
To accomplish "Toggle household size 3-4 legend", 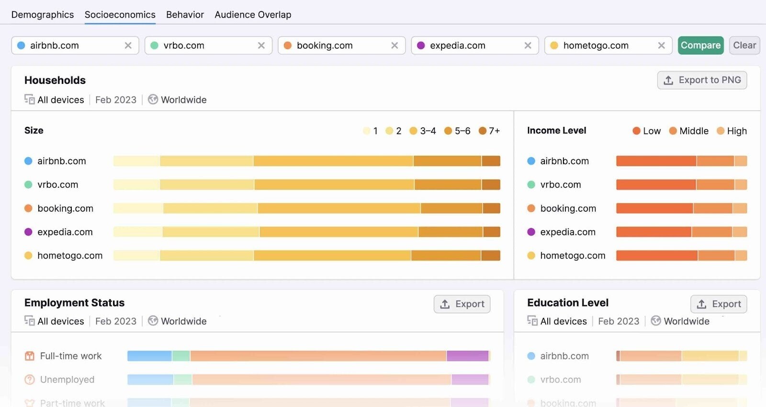I will coord(423,131).
